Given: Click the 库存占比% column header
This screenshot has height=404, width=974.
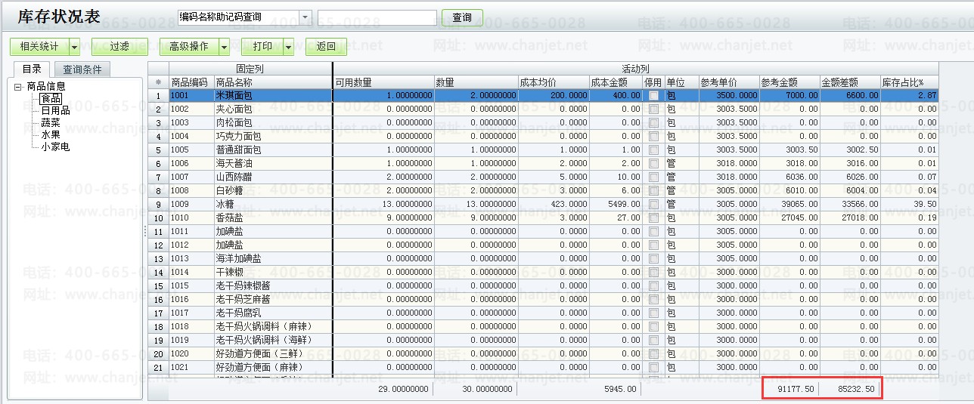Looking at the screenshot, I should pyautogui.click(x=909, y=82).
